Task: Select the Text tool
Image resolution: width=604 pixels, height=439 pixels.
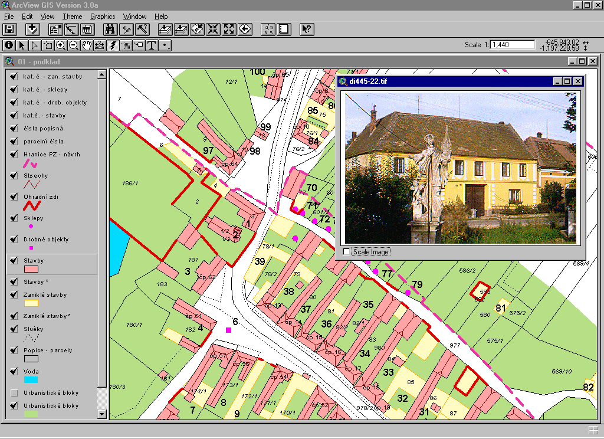Action: coord(152,45)
